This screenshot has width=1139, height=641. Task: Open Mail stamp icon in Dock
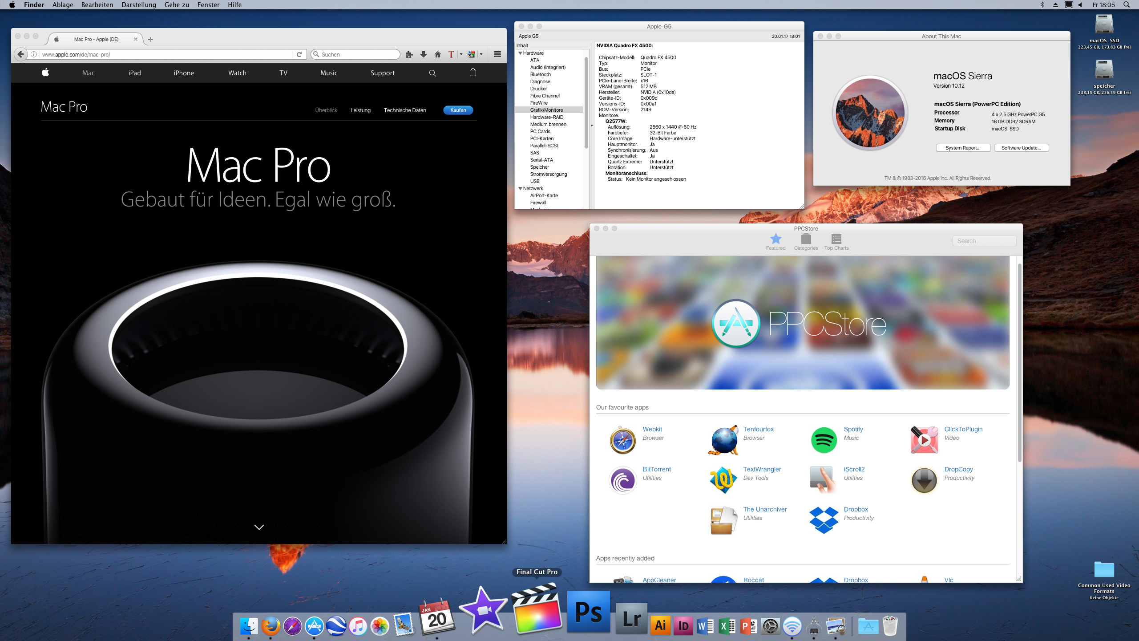point(404,624)
